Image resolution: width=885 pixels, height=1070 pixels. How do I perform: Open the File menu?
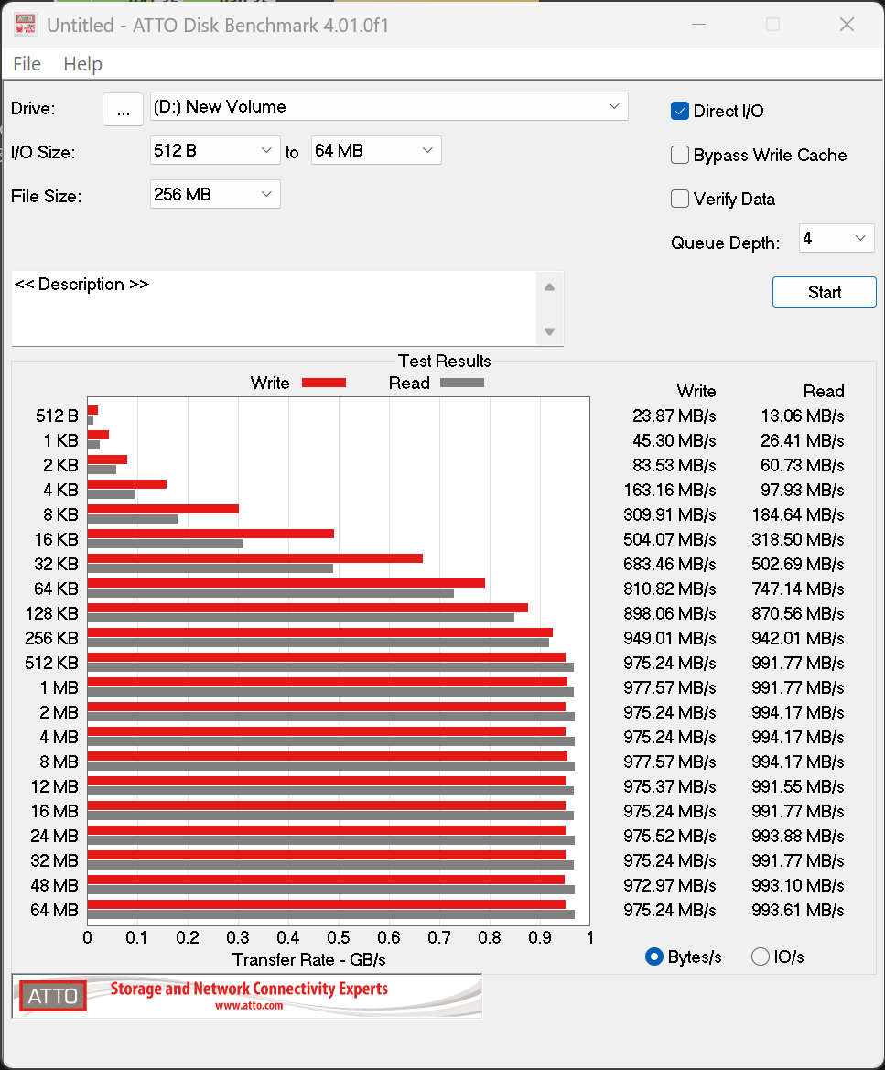click(27, 64)
